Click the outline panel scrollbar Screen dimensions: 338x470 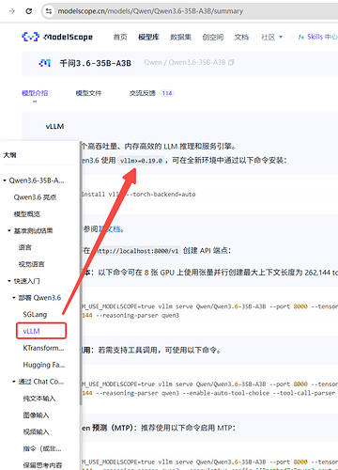81,273
